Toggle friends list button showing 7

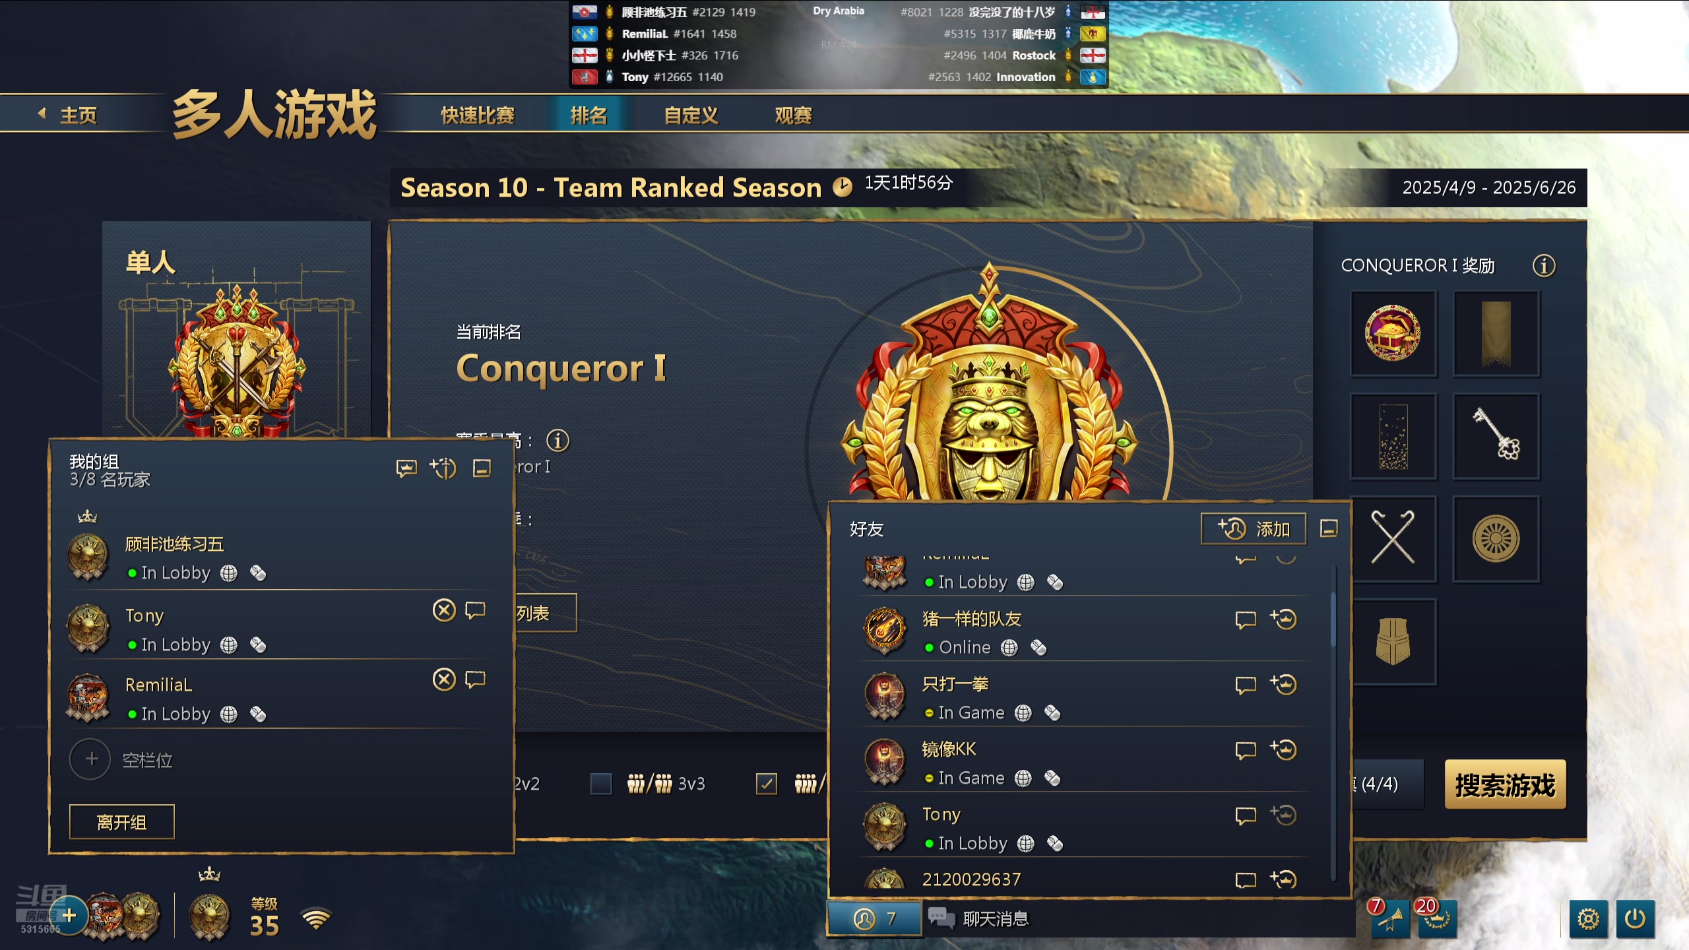click(x=874, y=918)
